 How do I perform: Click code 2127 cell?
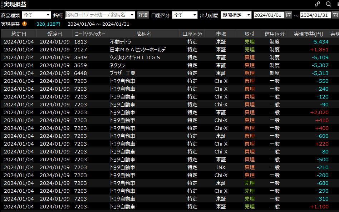(x=80, y=50)
